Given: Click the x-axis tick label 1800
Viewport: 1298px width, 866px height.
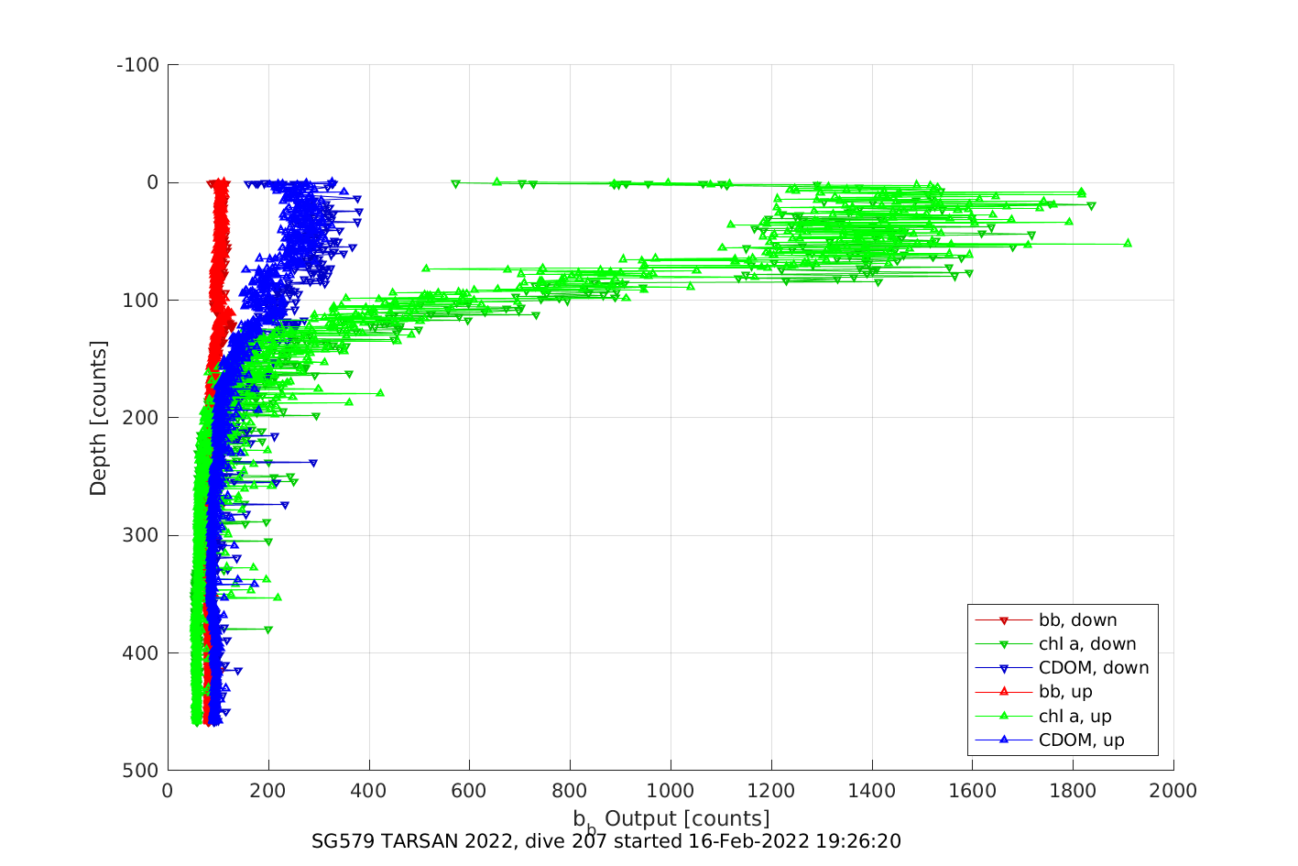Looking at the screenshot, I should [1073, 791].
